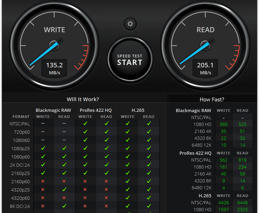Click the H.265 column header in Will It Work
Viewport: 259px width, 213px height.
pos(138,110)
